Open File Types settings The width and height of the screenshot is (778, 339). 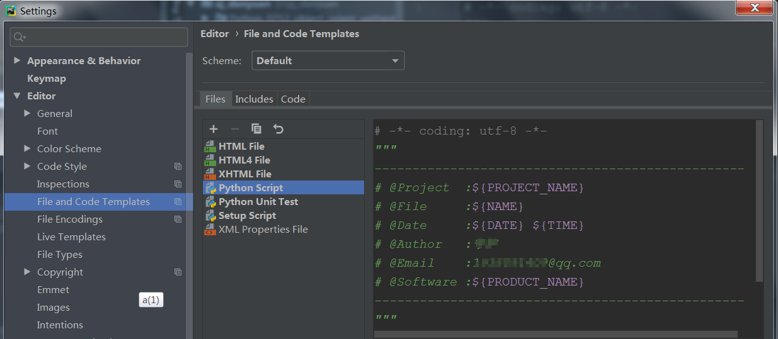(60, 254)
